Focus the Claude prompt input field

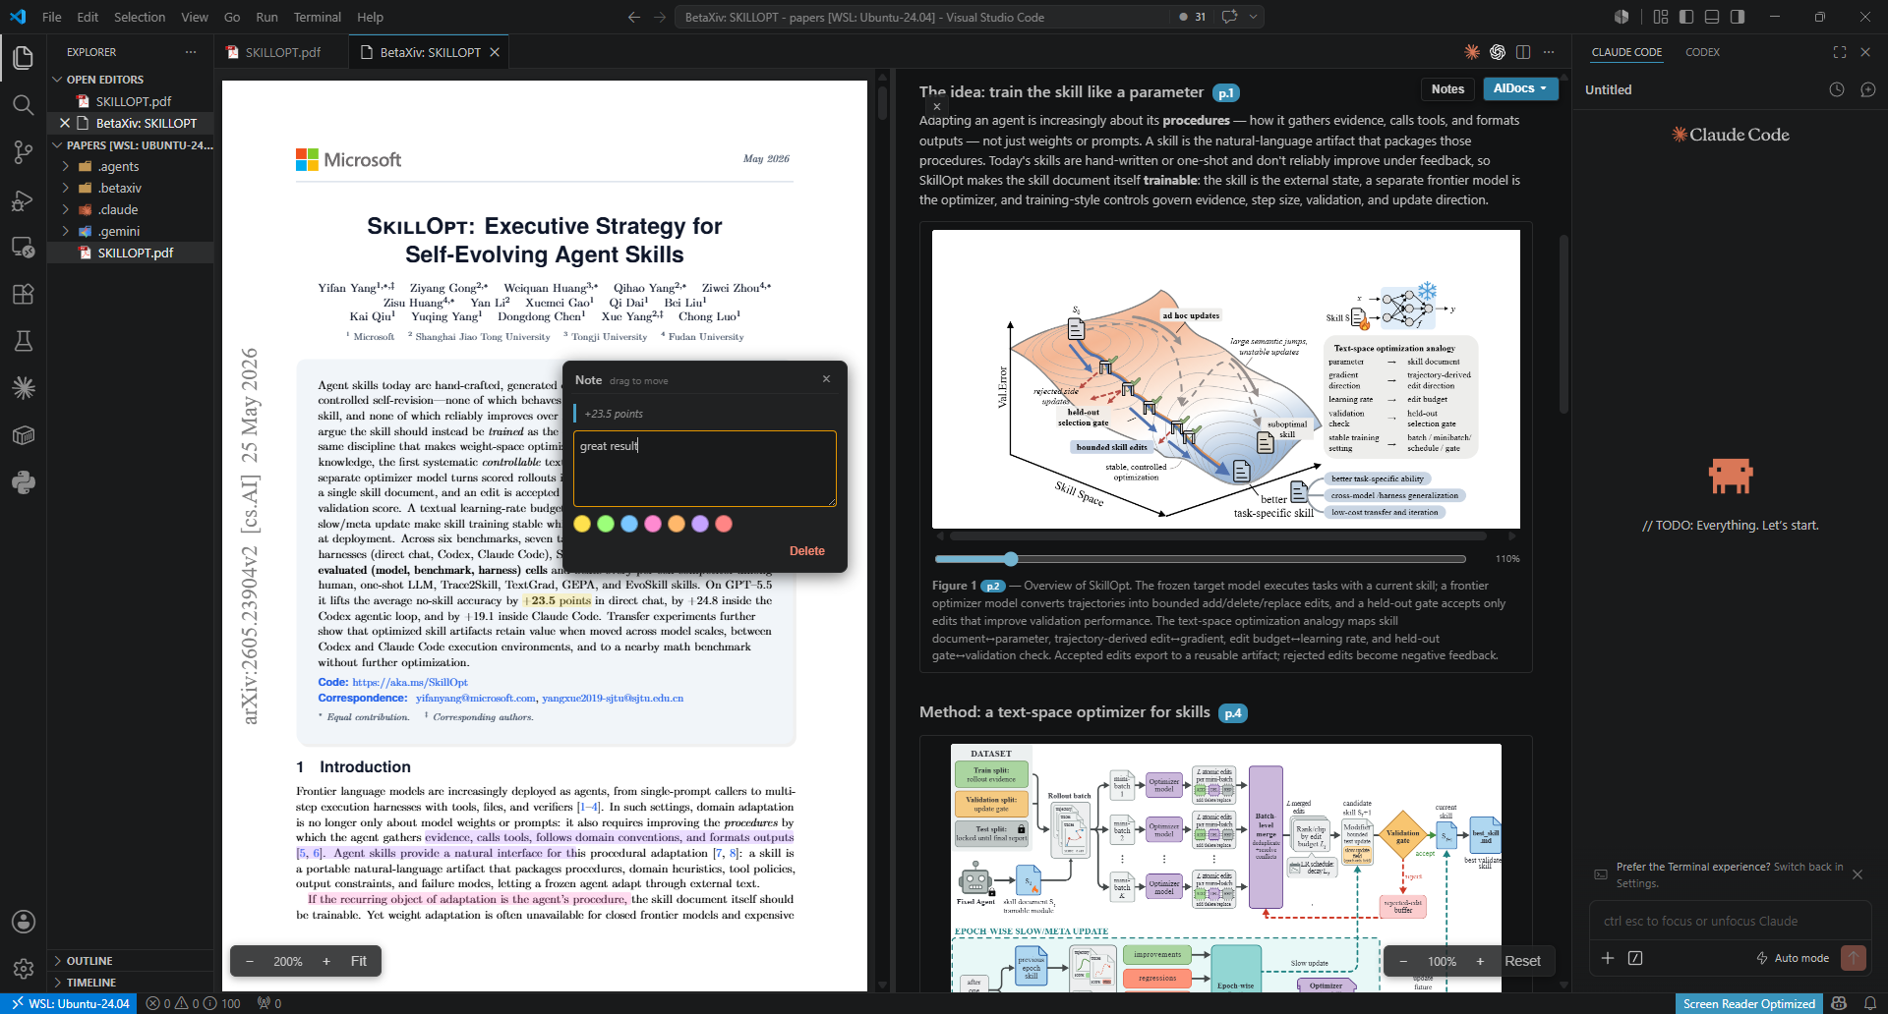click(x=1730, y=921)
